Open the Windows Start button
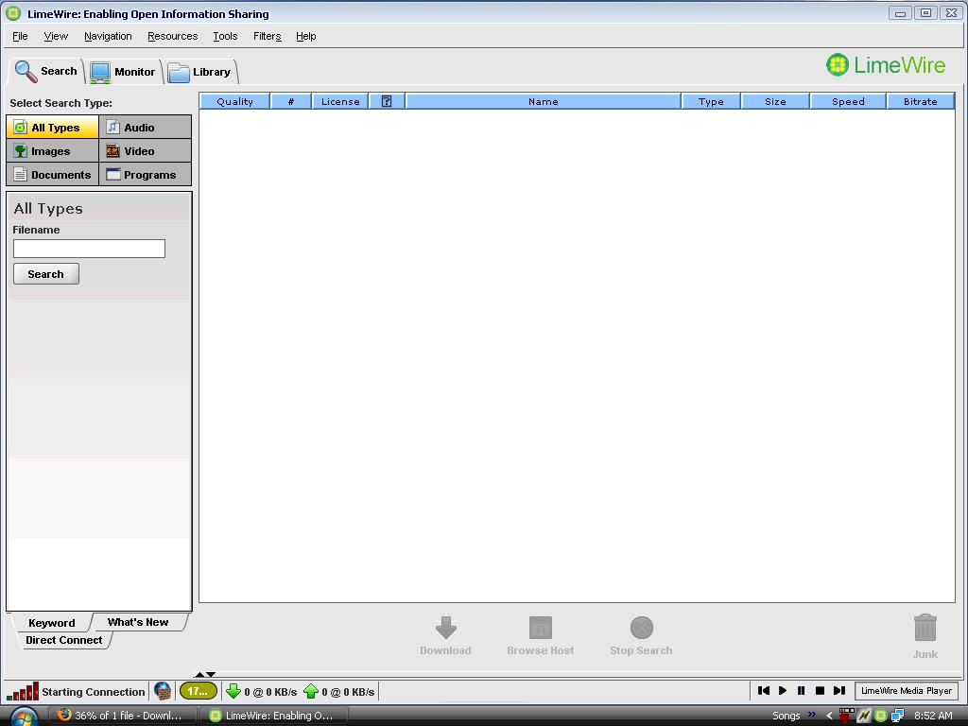 tap(23, 717)
